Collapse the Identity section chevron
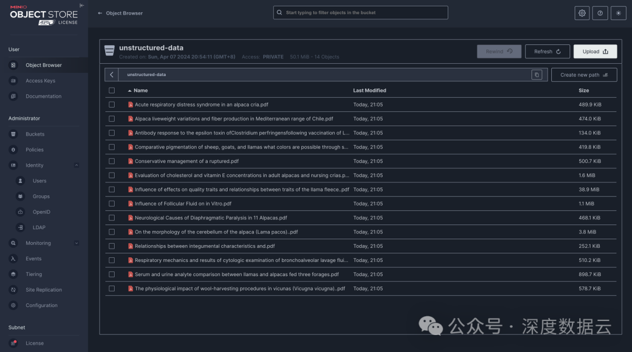The width and height of the screenshot is (632, 352). click(x=77, y=165)
